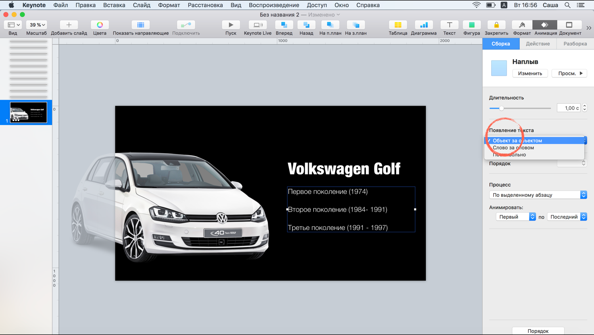Open the Format (Формат) inspector icon
This screenshot has width=594, height=335.
[x=522, y=25]
